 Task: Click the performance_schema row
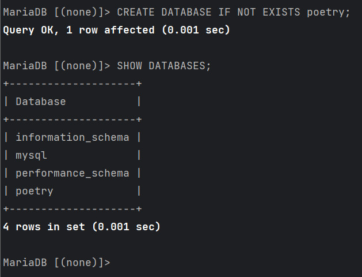[73, 173]
